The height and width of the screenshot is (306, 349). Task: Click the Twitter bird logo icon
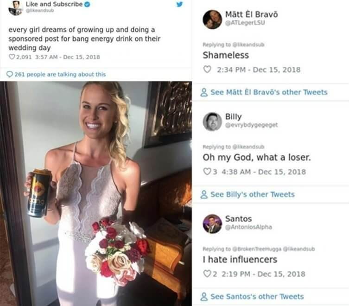click(x=179, y=4)
